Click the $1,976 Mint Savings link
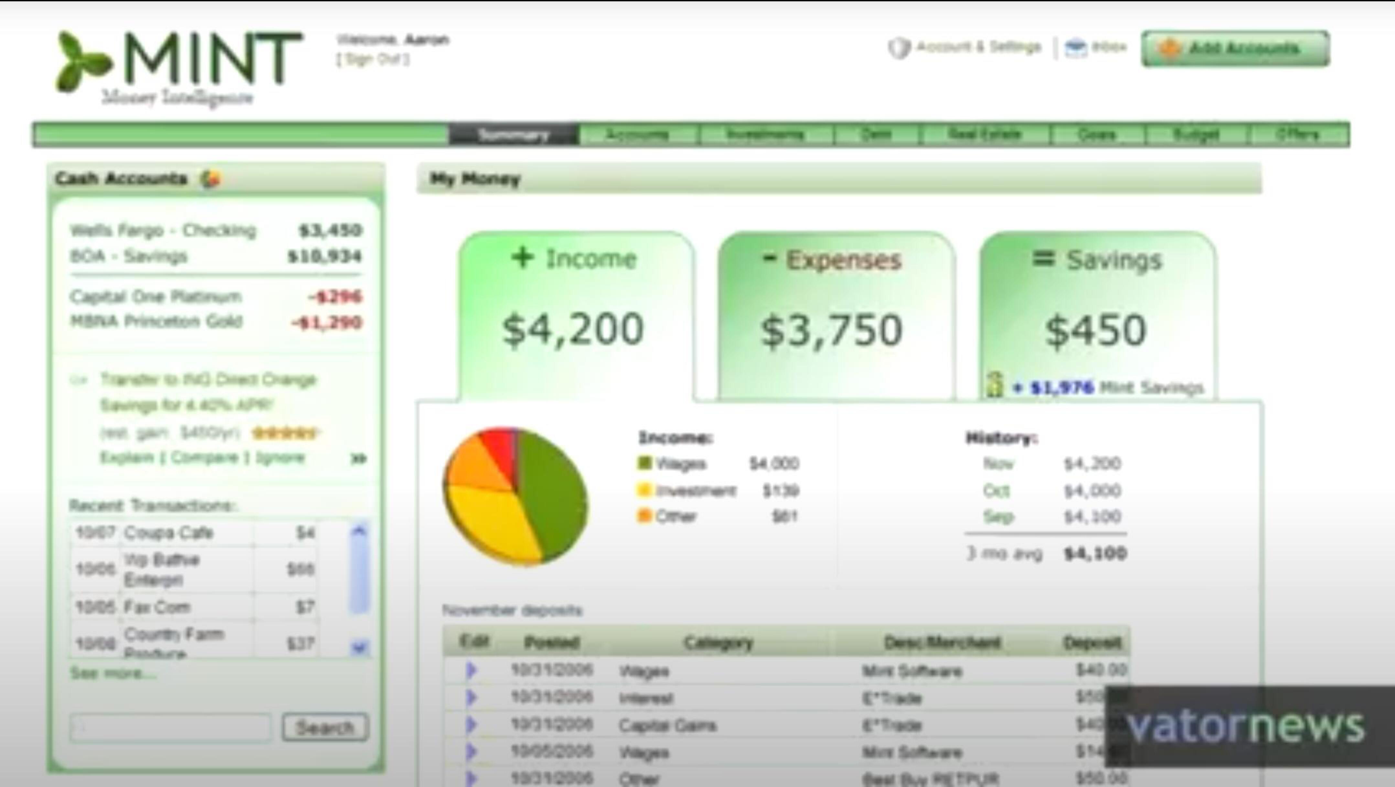Screen dimensions: 1395x787 pyautogui.click(x=1108, y=388)
